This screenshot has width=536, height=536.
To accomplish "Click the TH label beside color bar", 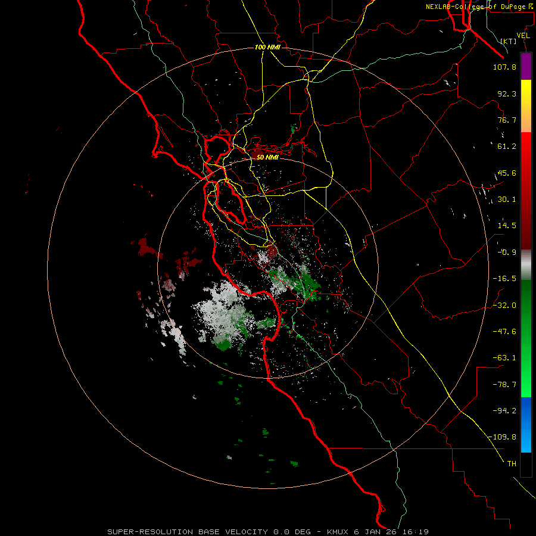I will click(512, 464).
